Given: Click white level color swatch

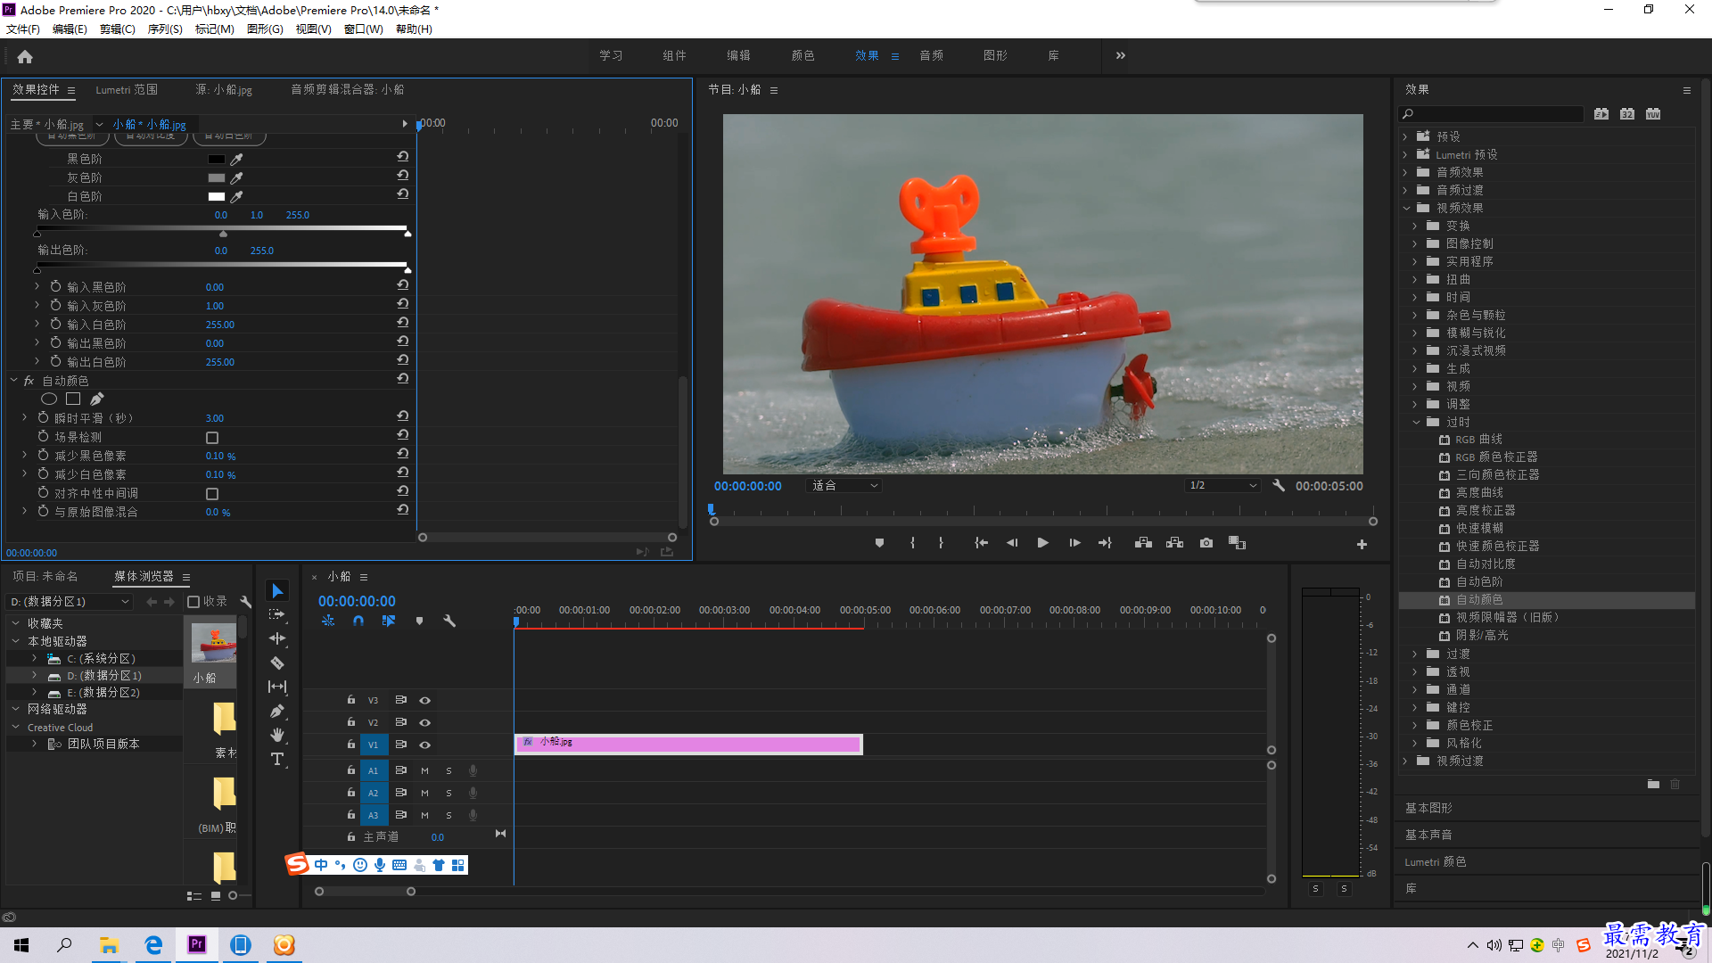Looking at the screenshot, I should pyautogui.click(x=217, y=196).
